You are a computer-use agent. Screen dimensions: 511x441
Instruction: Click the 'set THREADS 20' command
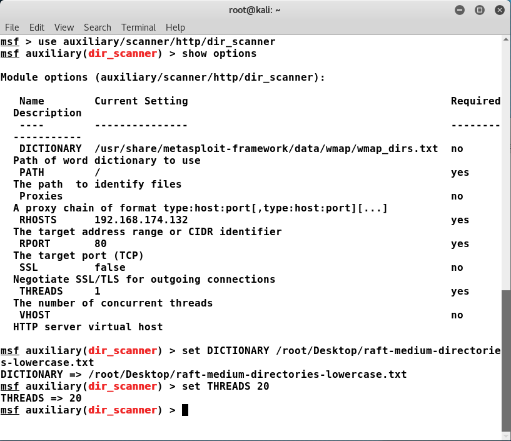click(x=226, y=386)
